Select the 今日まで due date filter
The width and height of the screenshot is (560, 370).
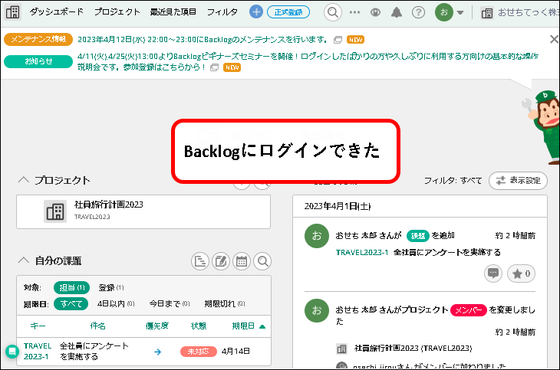170,303
